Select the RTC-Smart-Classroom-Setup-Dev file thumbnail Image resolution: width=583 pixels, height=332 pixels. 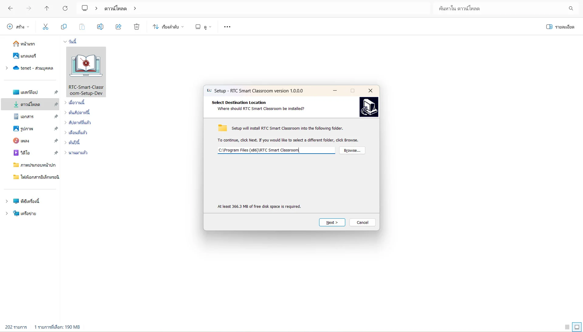point(86,72)
